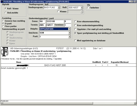The width and height of the screenshot is (137, 106).
Task: Tick the Kjønn checkbox
Action: [x=8, y=43]
